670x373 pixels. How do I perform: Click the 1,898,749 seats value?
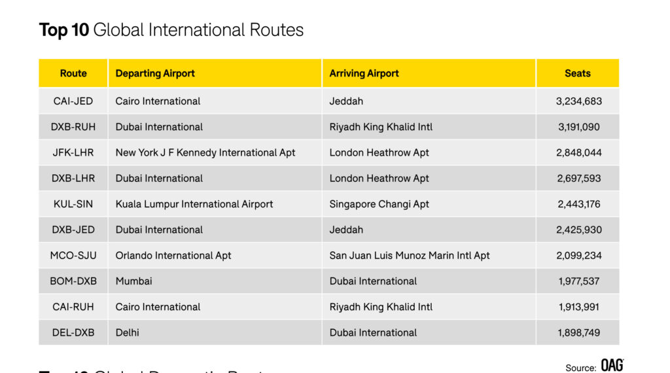(x=579, y=332)
